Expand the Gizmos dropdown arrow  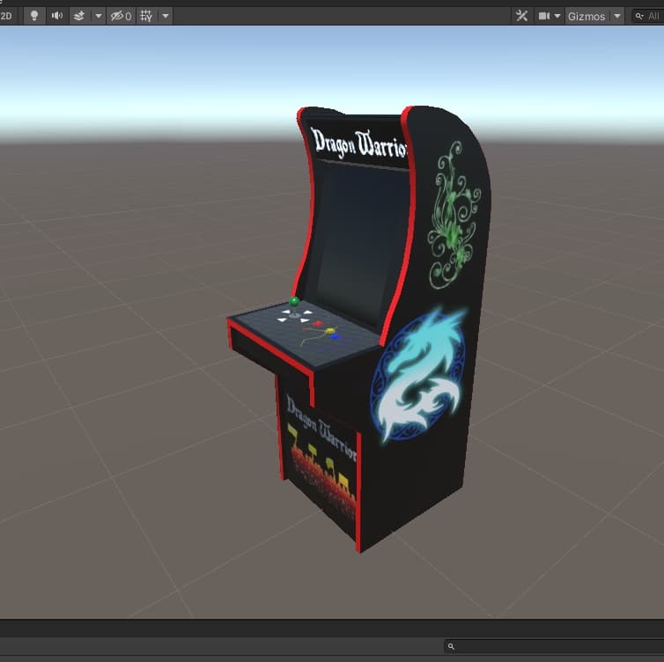tap(616, 16)
